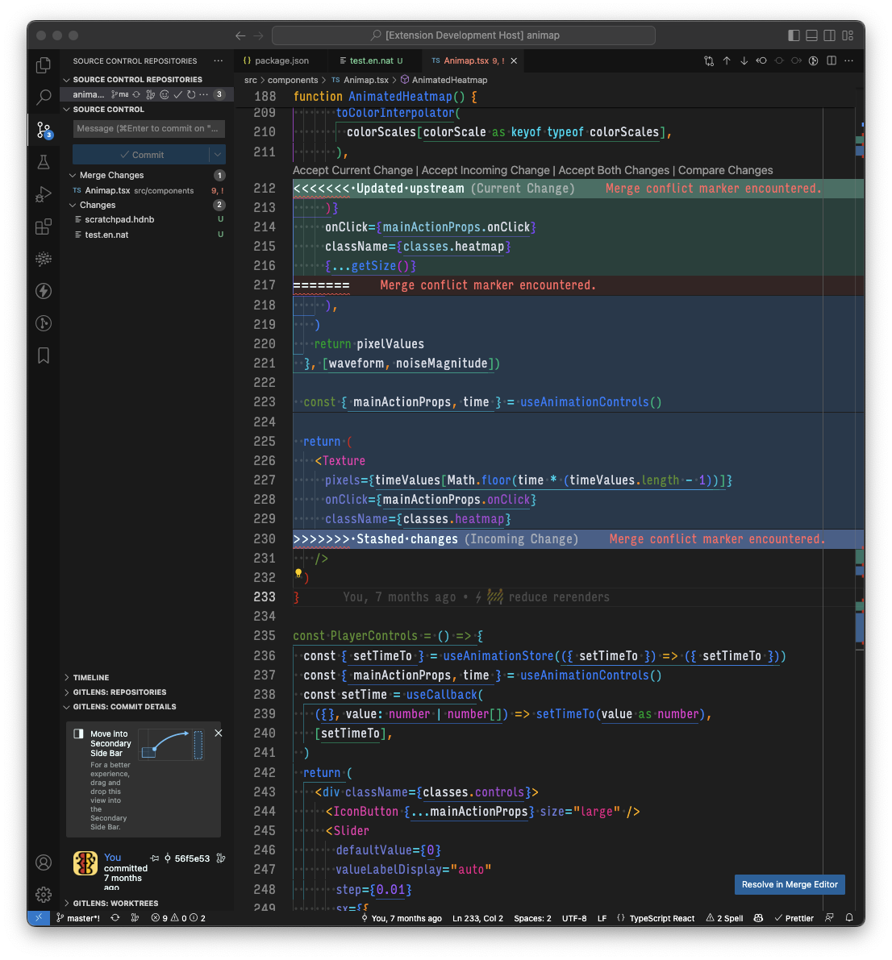Click Compare Changes code lens
892x960 pixels.
[x=725, y=171]
